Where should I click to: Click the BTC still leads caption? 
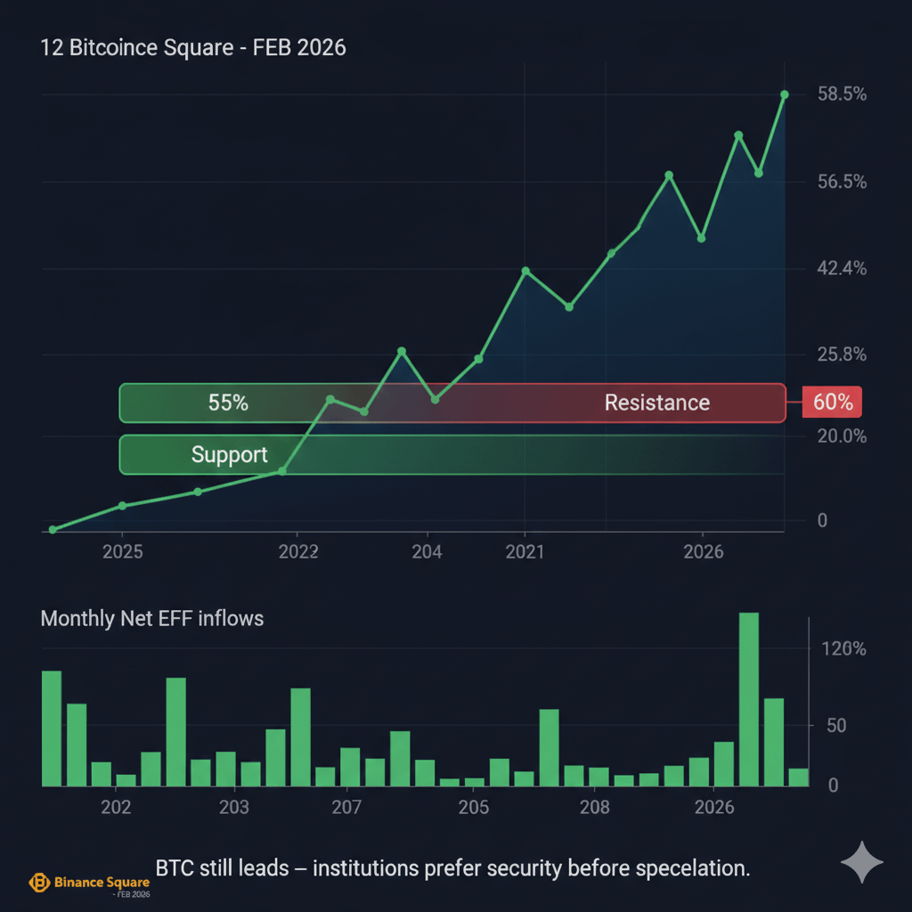452,867
